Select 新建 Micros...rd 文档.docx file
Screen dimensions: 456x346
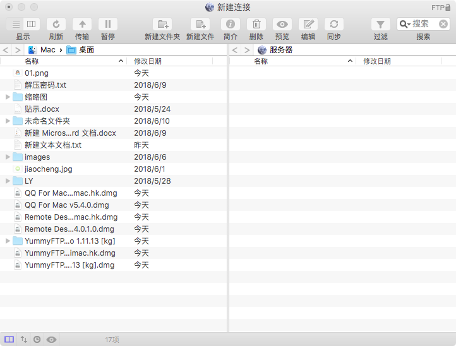click(113, 133)
